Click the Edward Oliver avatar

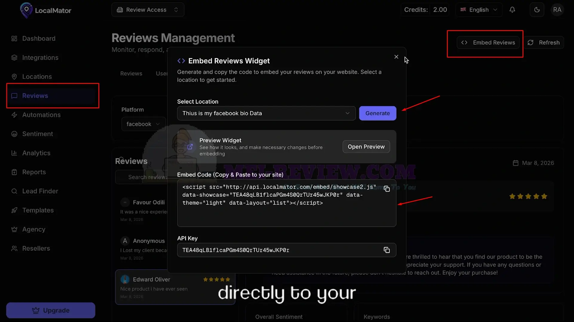click(x=125, y=280)
